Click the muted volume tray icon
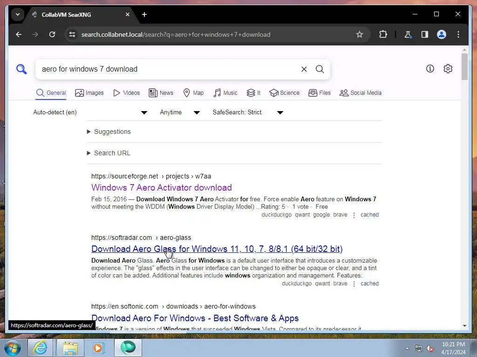The height and width of the screenshot is (357, 477). point(430,348)
